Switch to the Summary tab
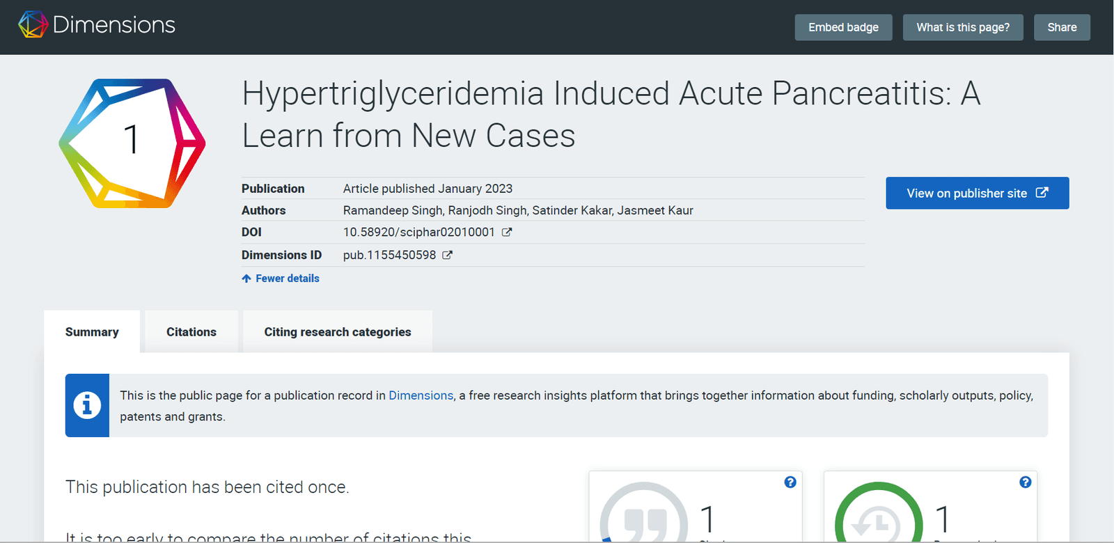The height and width of the screenshot is (543, 1114). point(92,332)
